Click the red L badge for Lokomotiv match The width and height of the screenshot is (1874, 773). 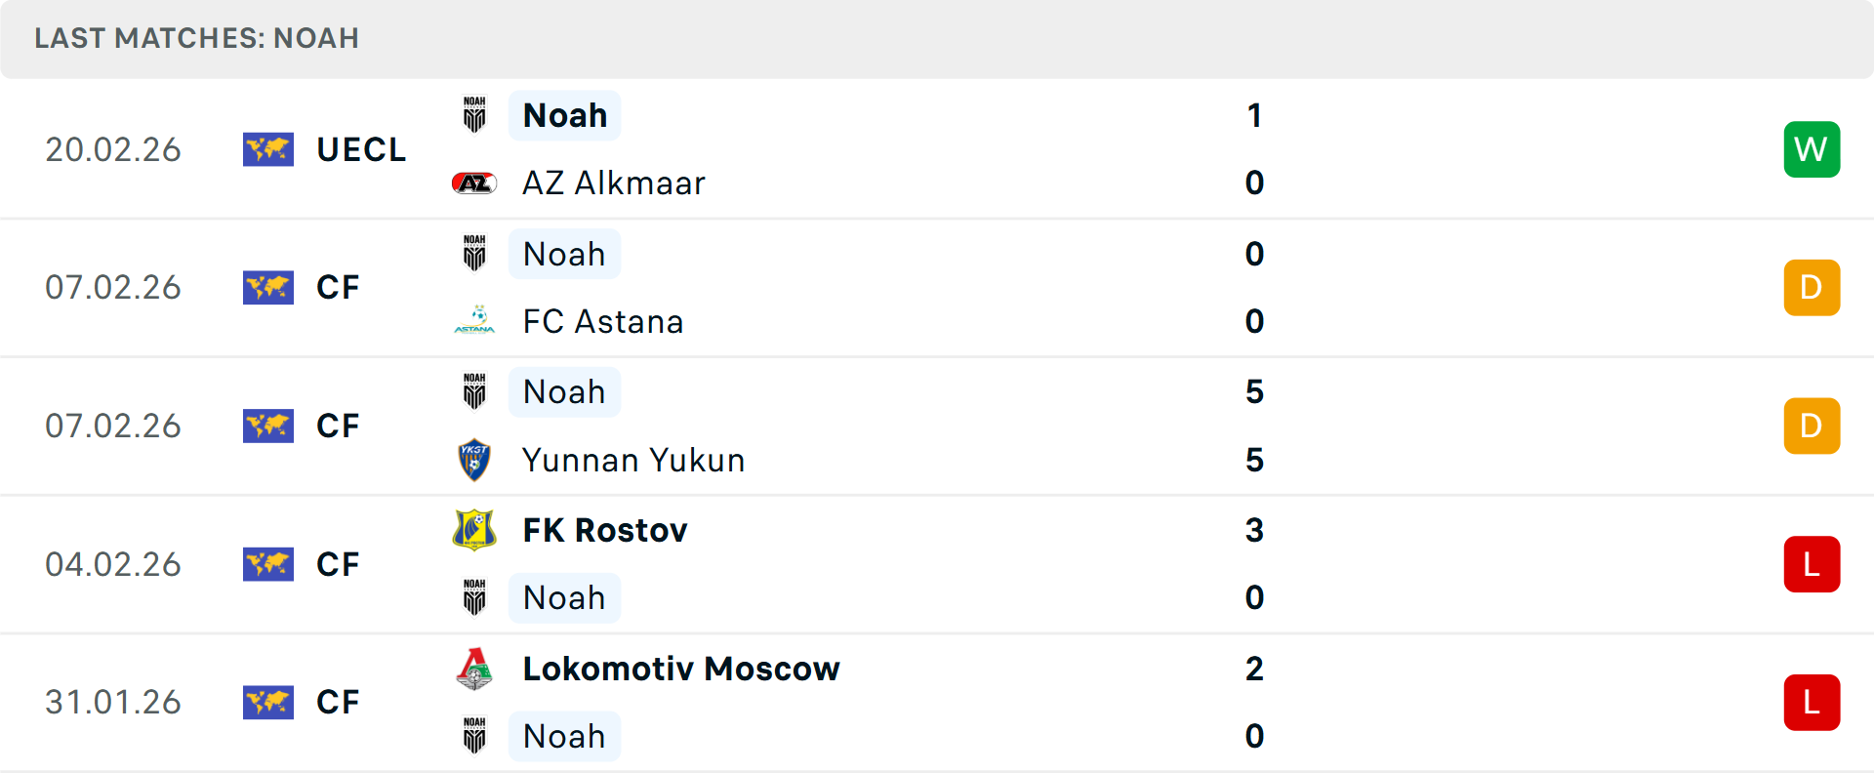(1812, 703)
